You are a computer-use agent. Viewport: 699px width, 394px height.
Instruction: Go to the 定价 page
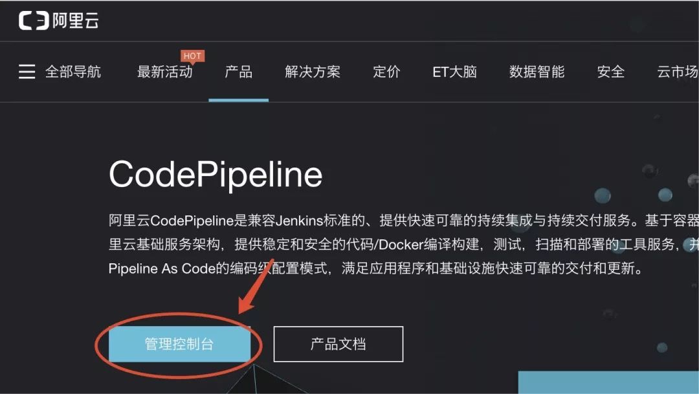click(386, 72)
